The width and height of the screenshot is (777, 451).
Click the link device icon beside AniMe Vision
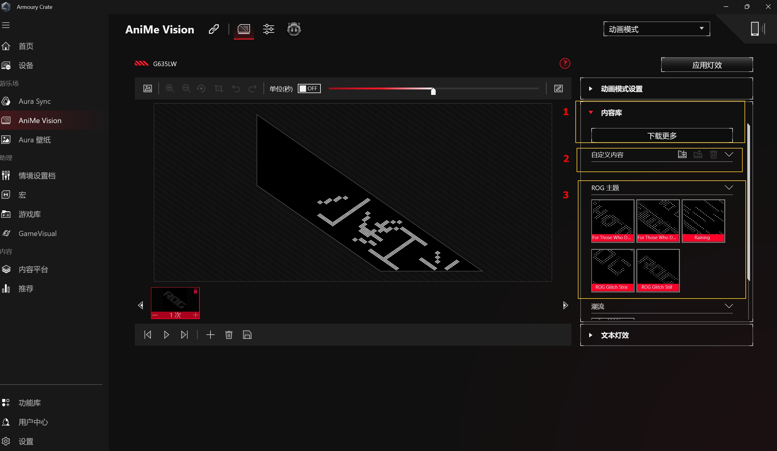[x=214, y=29]
